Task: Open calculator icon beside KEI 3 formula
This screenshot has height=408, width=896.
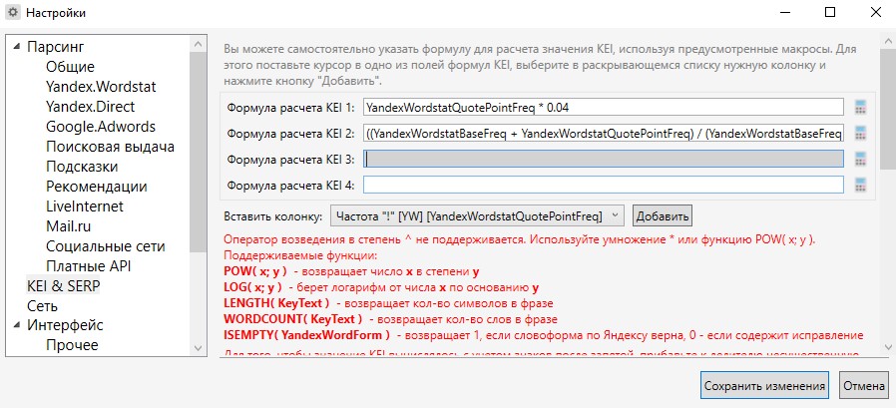Action: (860, 159)
